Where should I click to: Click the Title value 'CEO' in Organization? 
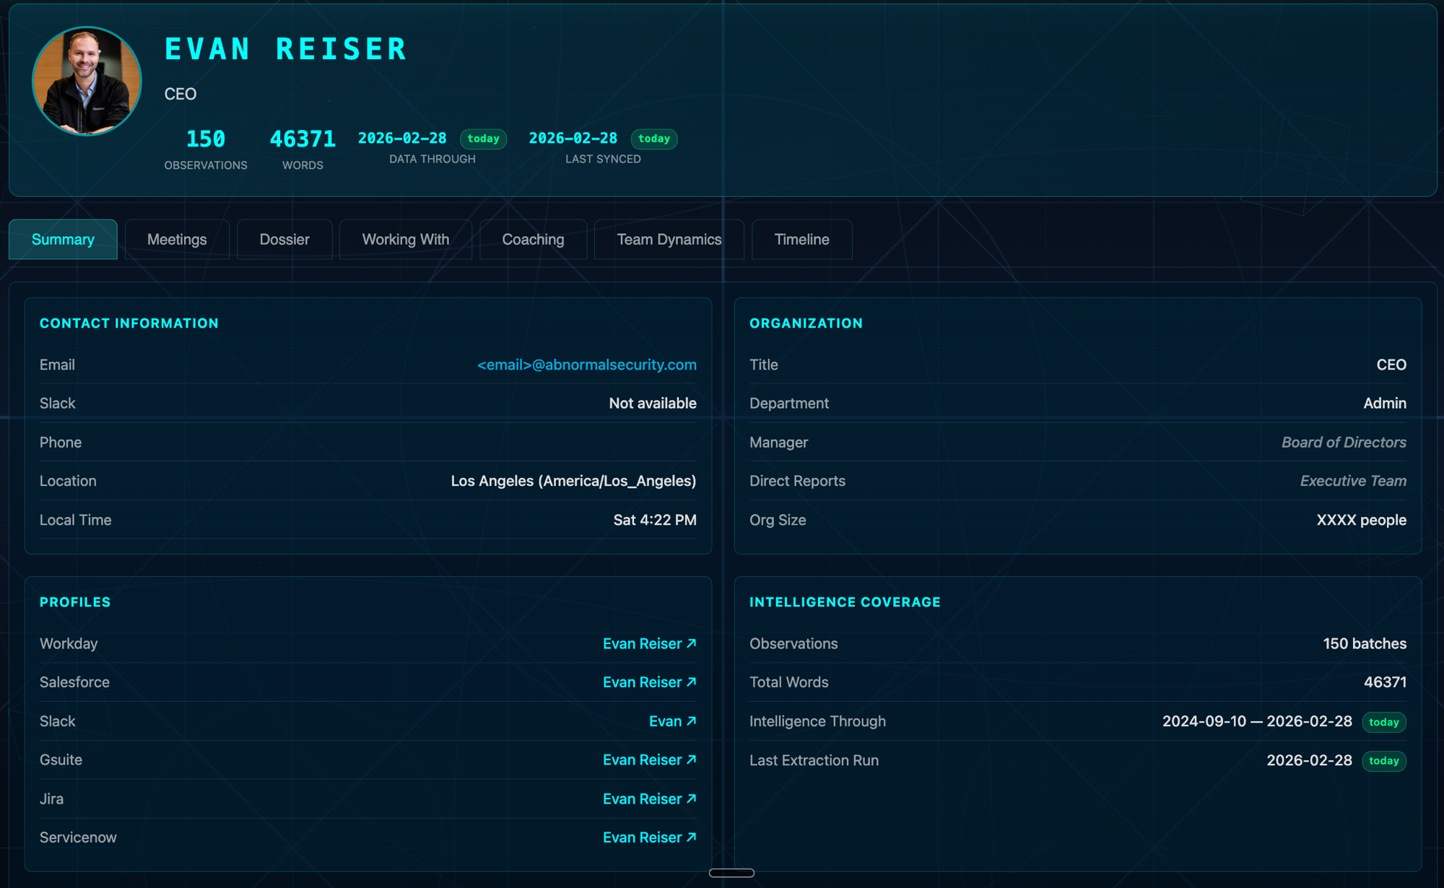click(1391, 365)
